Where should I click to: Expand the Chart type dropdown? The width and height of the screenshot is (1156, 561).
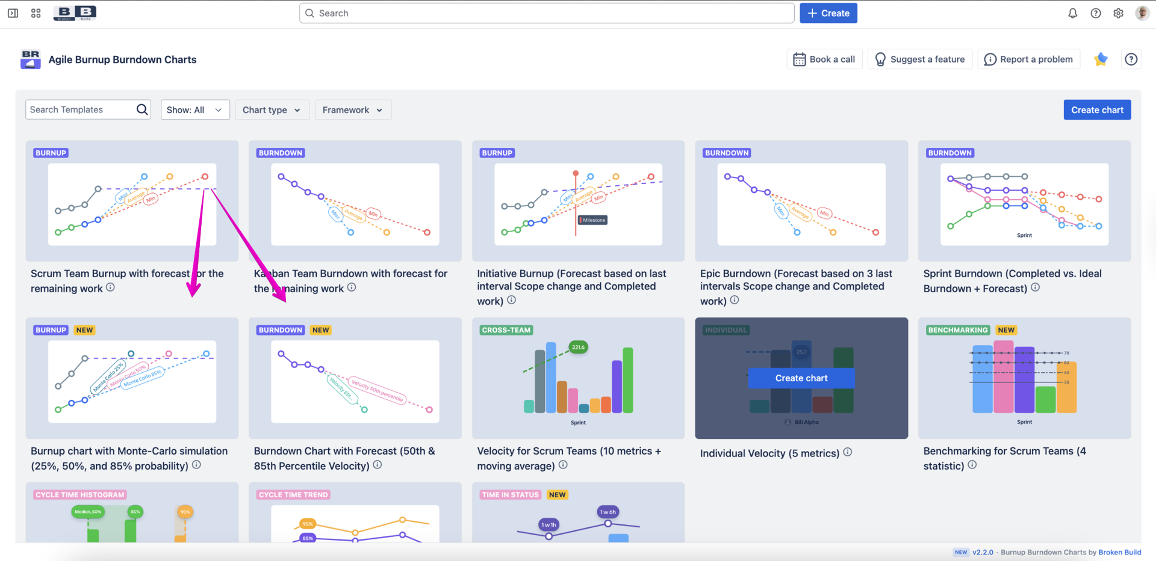[272, 109]
